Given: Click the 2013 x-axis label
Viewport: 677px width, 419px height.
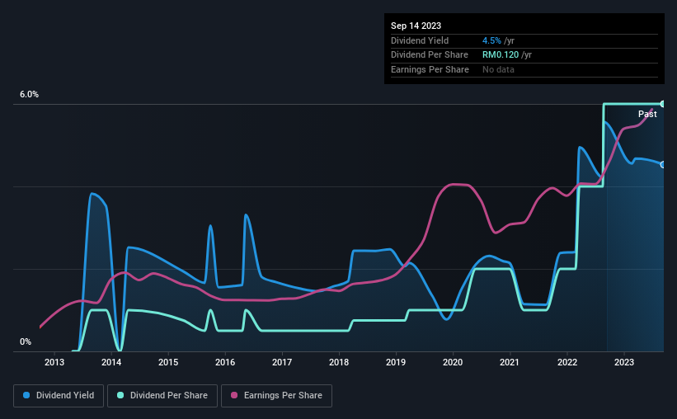Looking at the screenshot, I should (54, 362).
